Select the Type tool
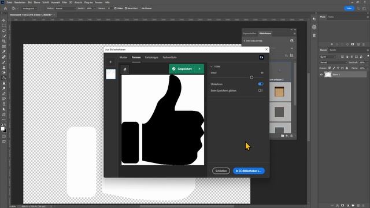 coord(4,104)
